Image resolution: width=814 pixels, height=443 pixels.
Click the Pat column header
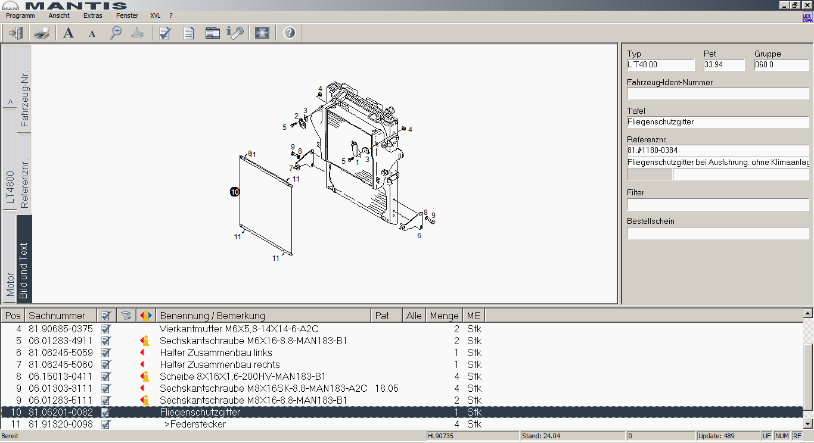(387, 316)
